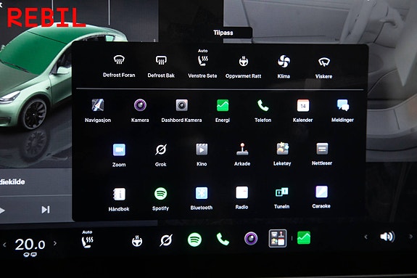Open the Nettleser web browser

click(322, 154)
